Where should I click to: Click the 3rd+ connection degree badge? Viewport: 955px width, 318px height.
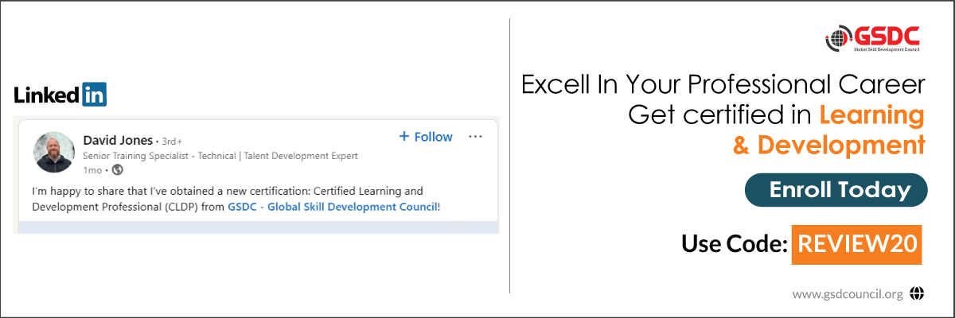point(173,142)
